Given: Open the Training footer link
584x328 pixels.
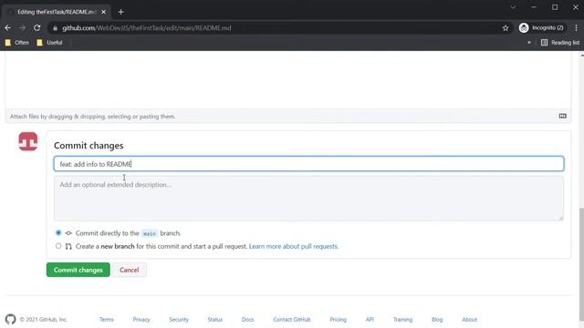Looking at the screenshot, I should click(403, 320).
